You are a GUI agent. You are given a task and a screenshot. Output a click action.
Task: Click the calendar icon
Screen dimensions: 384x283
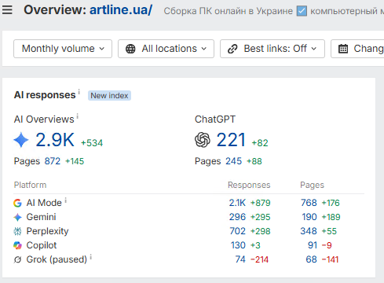click(x=343, y=49)
